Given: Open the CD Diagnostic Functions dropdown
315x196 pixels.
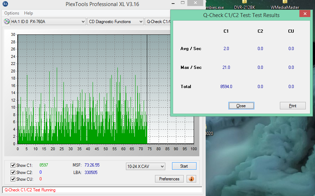Looking at the screenshot, I should click(115, 22).
